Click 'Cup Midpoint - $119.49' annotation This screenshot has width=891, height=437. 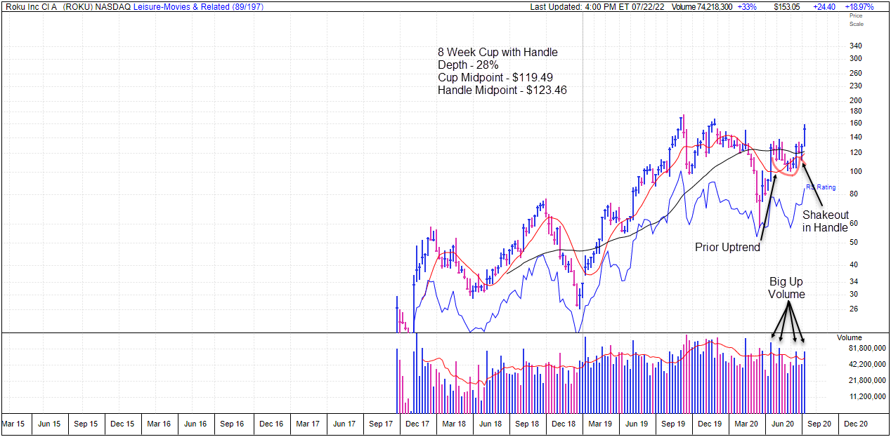[496, 78]
